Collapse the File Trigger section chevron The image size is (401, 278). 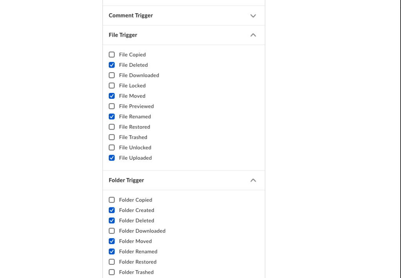coord(253,35)
